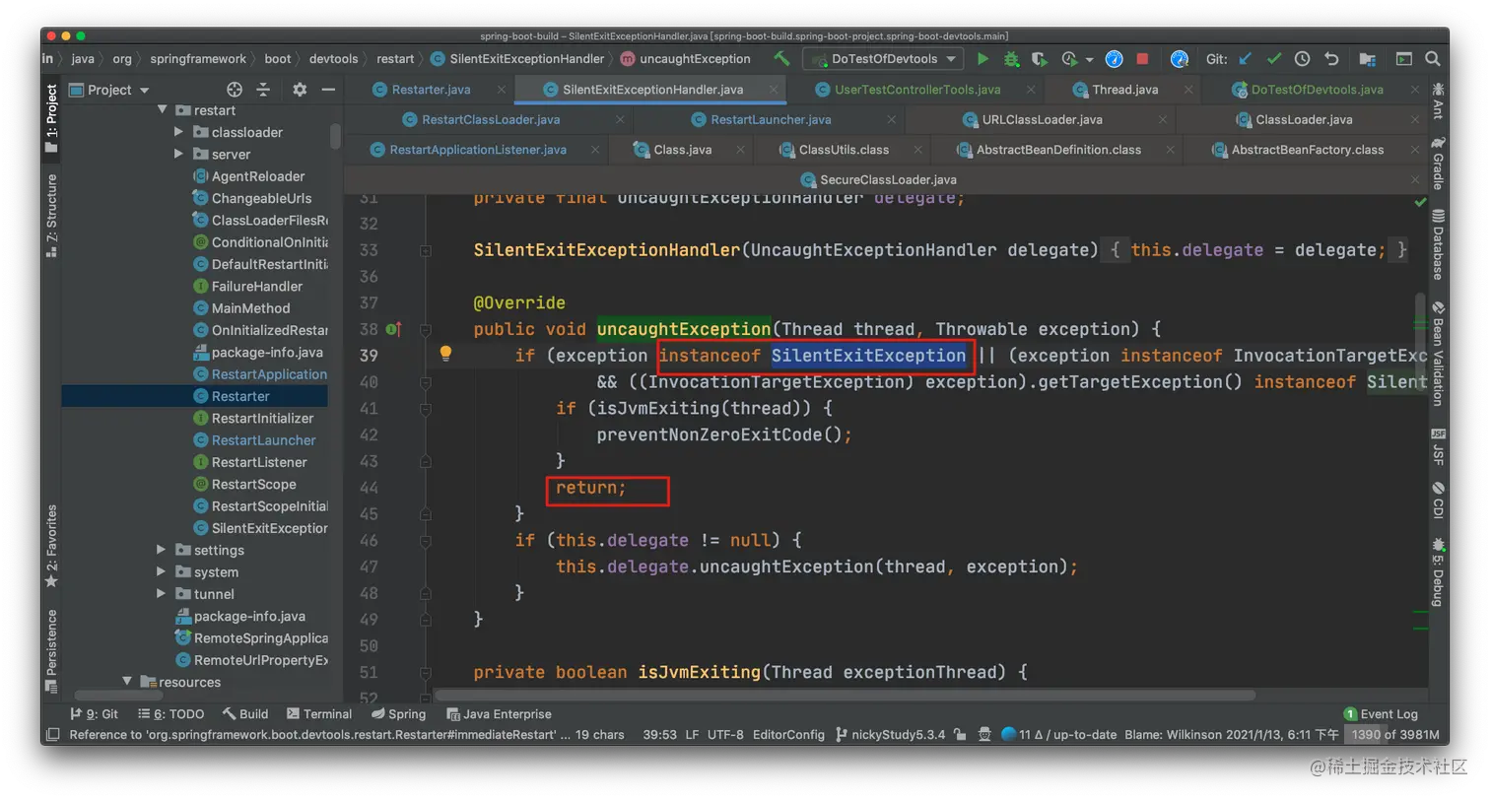Open the DoTestOfDevtools.java tab
The height and width of the screenshot is (799, 1490).
tap(1317, 90)
